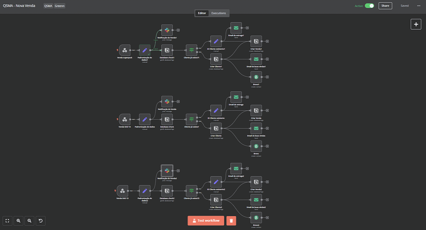The image size is (426, 230).
Task: Delete with the red trash button
Action: tap(231, 221)
